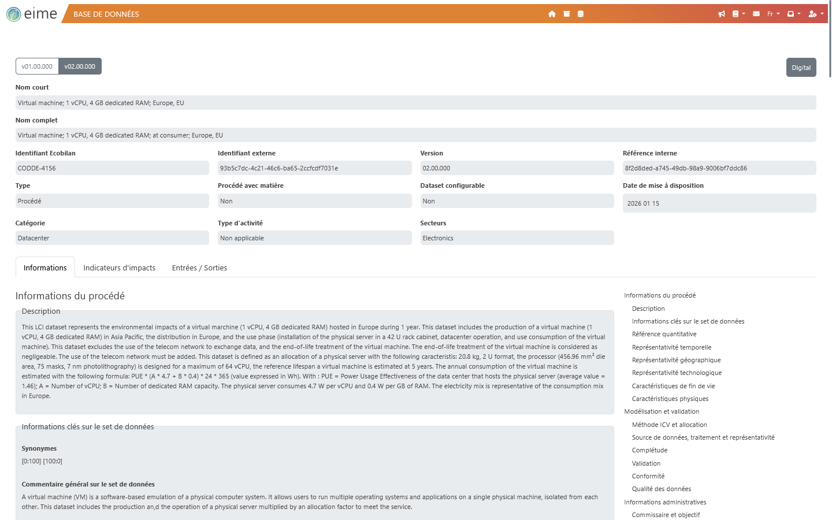Open the envelope messages icon
This screenshot has height=520, width=832.
(x=756, y=14)
